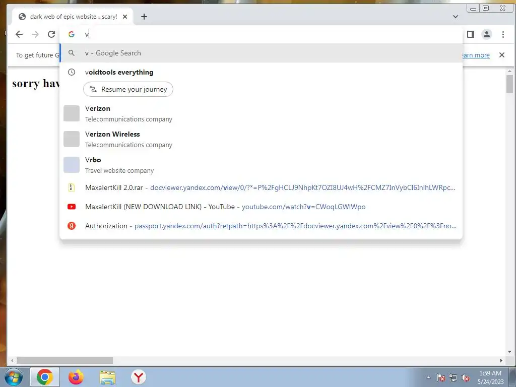Open the Windows Start menu

pos(14,377)
